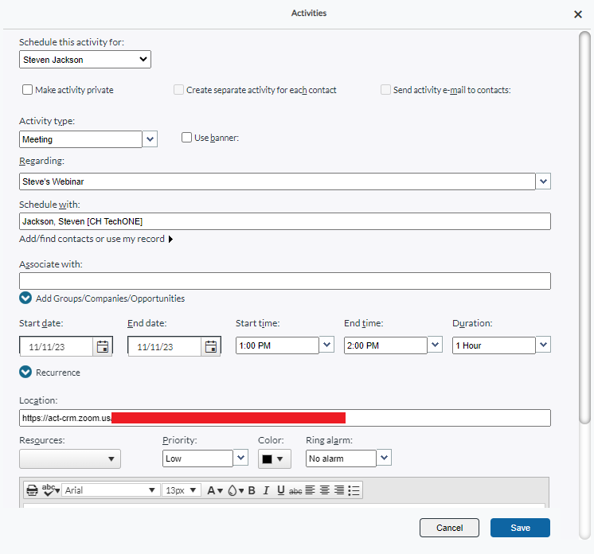Click the Cancel button
Screen dimensions: 594x554
(449, 528)
